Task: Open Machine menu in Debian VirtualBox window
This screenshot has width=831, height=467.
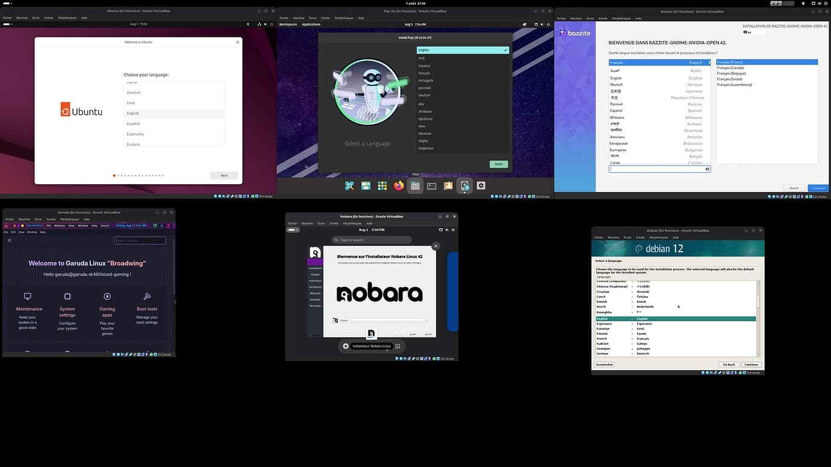Action: tap(613, 238)
